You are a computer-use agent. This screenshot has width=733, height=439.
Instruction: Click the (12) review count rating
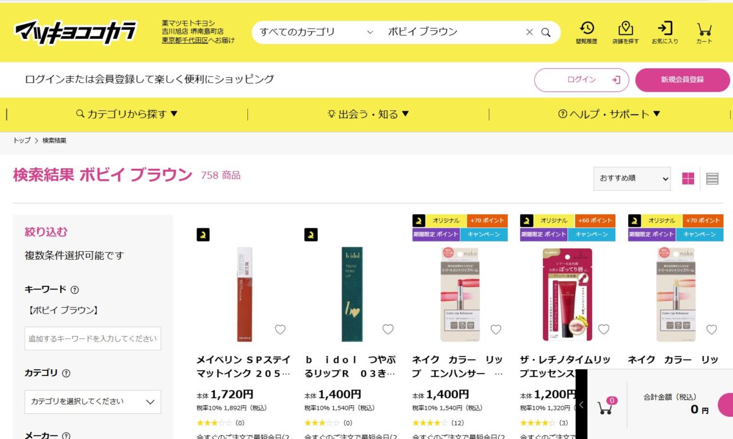tap(458, 423)
